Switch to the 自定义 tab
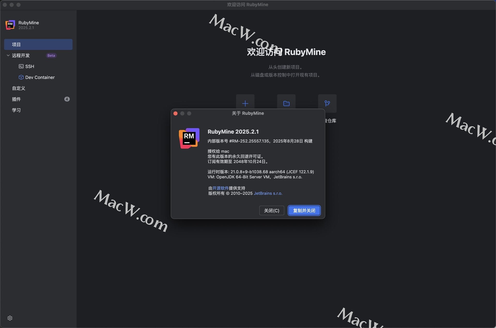Screen dimensions: 496x328 (19, 88)
